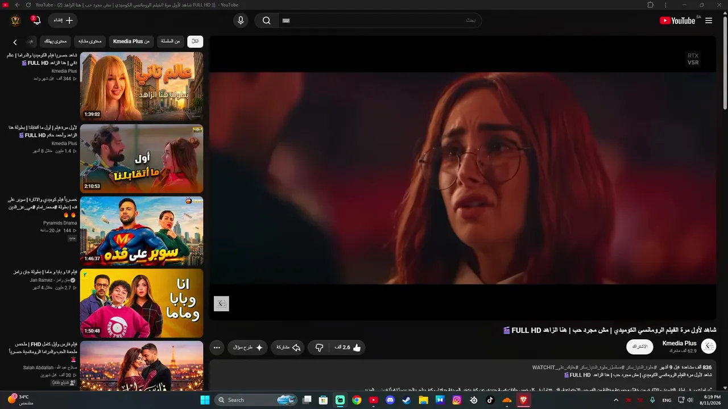Click the Ask a question (طرح سؤال) button
This screenshot has width=728, height=409.
pos(248,347)
